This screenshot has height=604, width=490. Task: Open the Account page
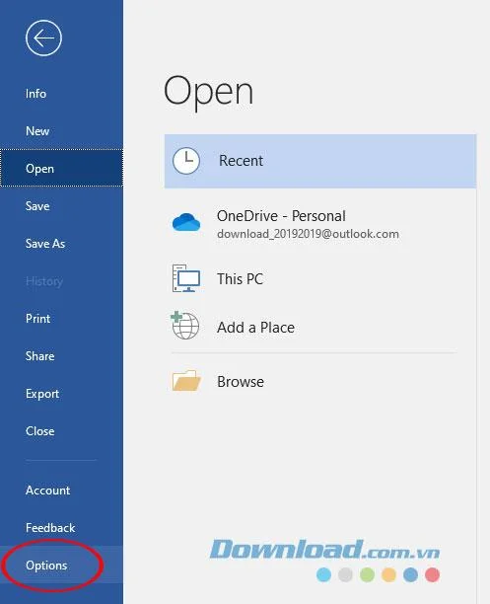tap(61, 490)
